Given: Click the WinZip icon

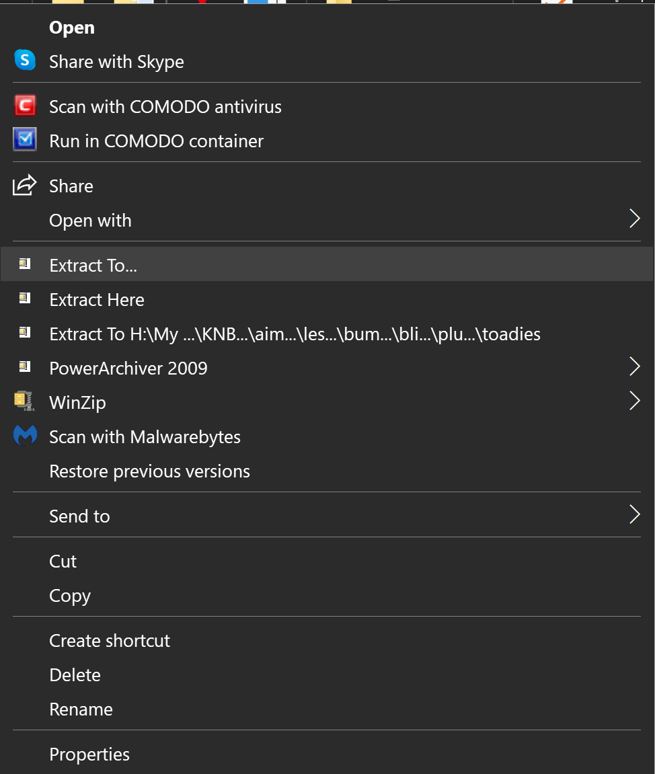Looking at the screenshot, I should pyautogui.click(x=25, y=401).
